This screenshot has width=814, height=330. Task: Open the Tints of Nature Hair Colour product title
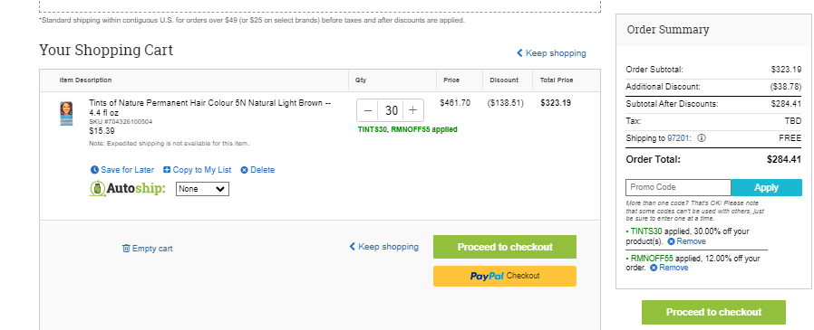coord(209,108)
